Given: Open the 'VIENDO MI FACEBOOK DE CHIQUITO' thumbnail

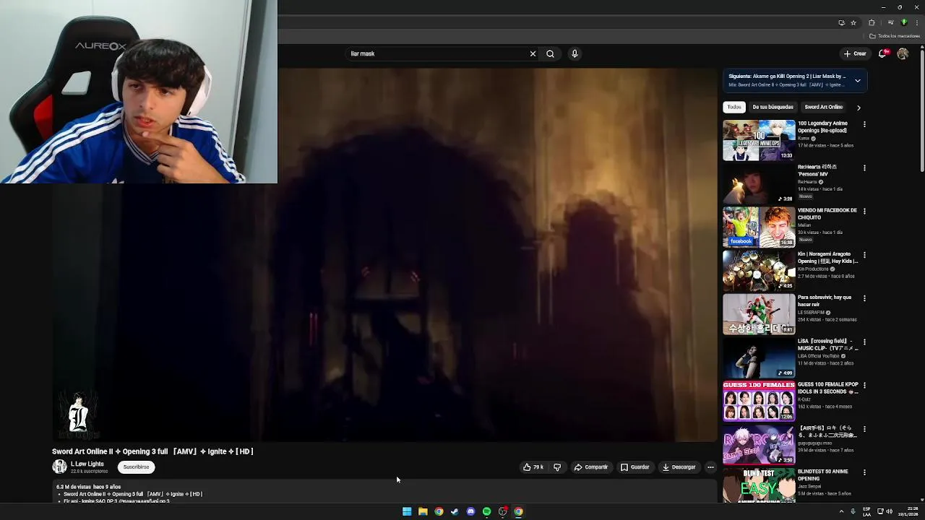Looking at the screenshot, I should [x=759, y=227].
